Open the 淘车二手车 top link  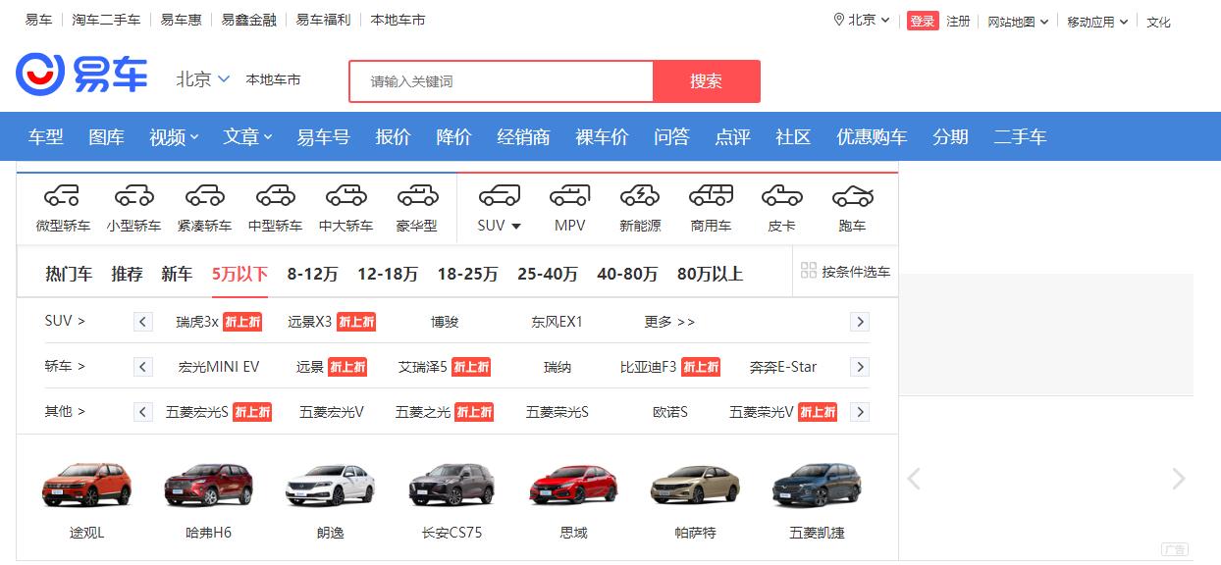(x=106, y=20)
